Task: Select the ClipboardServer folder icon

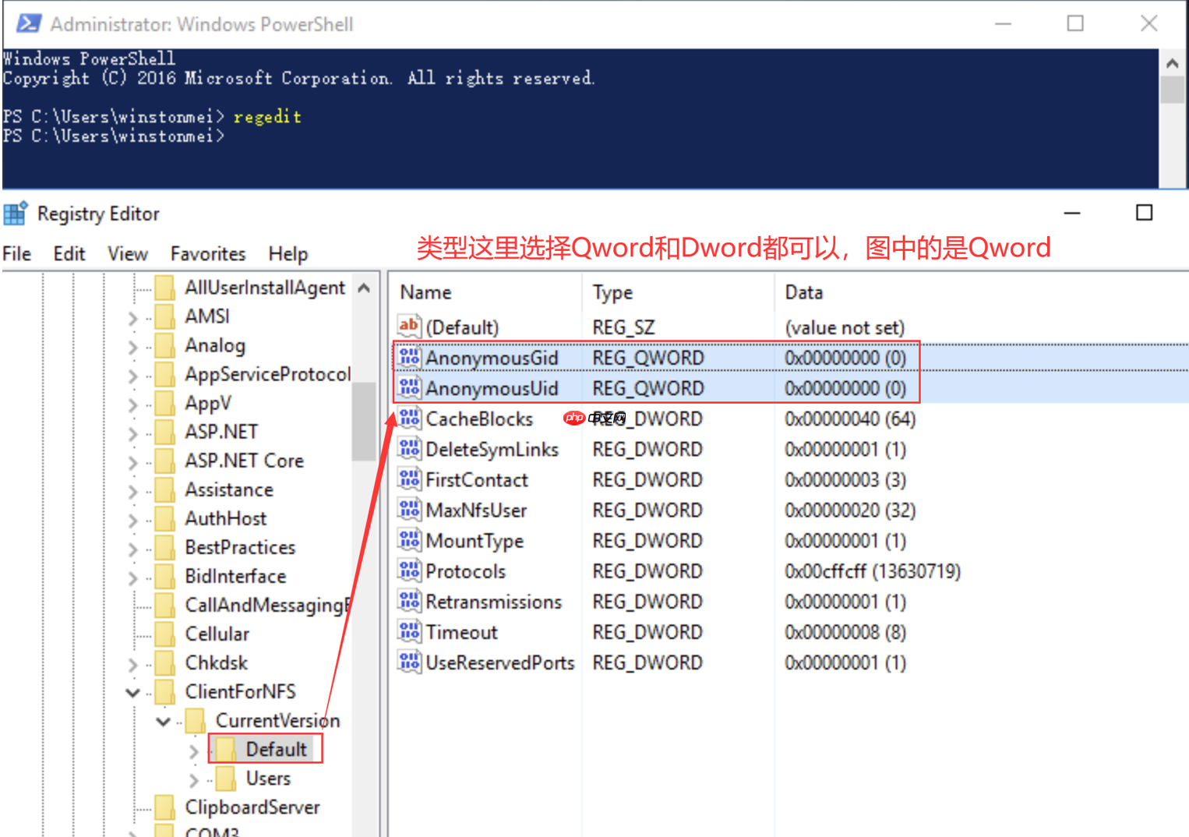Action: pos(164,807)
